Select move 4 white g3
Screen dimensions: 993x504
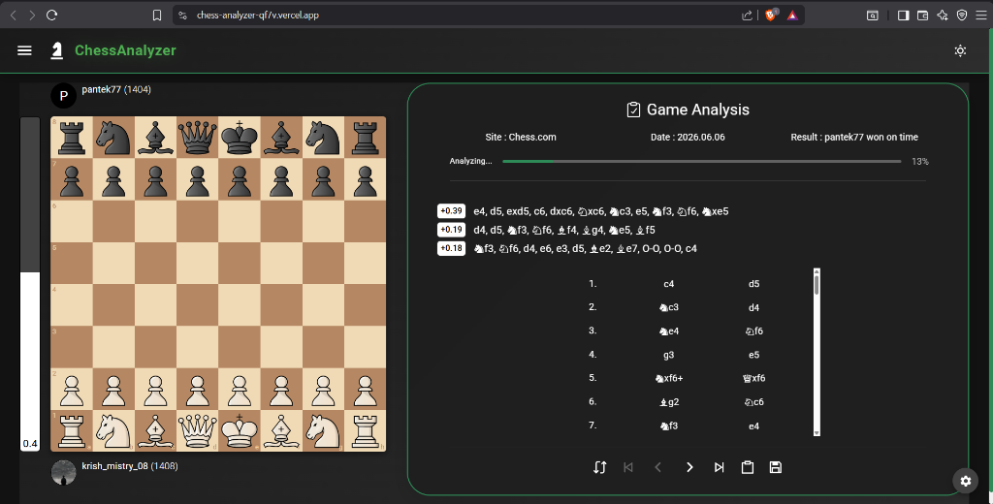pos(669,355)
